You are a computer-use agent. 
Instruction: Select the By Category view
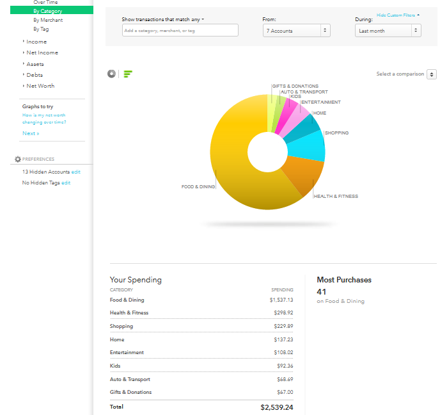coord(52,10)
